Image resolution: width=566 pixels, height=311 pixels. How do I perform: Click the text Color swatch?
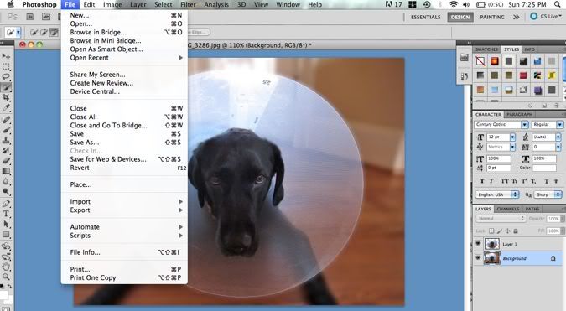pyautogui.click(x=545, y=168)
